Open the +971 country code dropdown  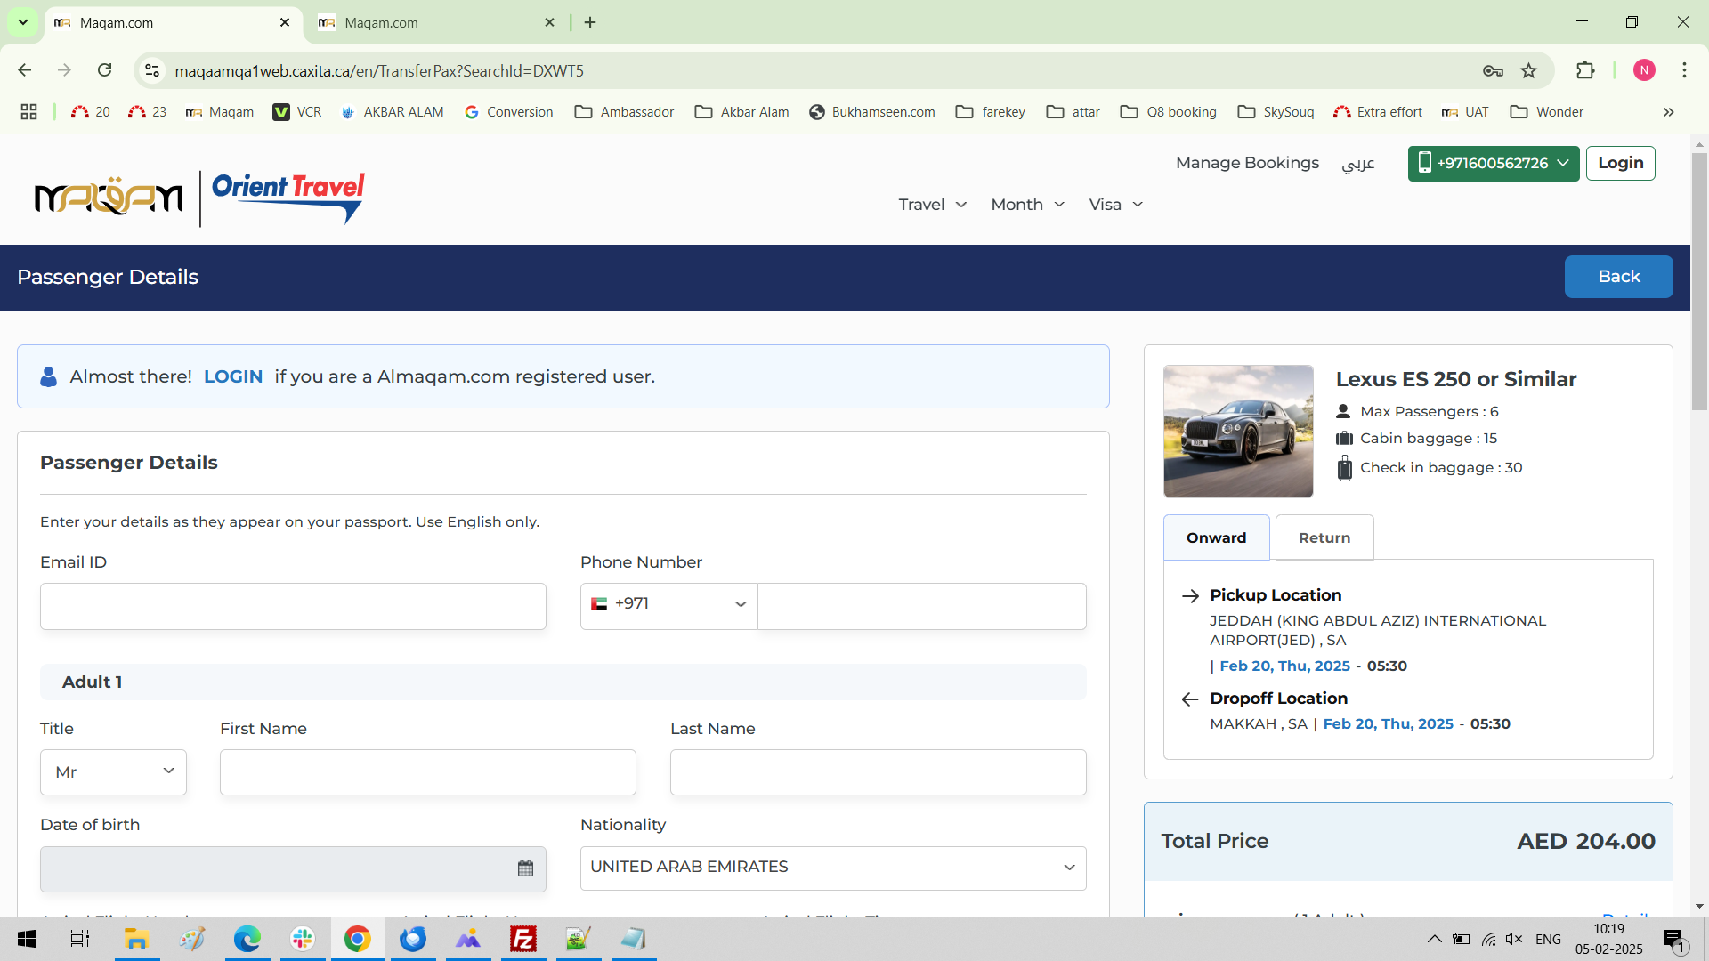pyautogui.click(x=668, y=604)
